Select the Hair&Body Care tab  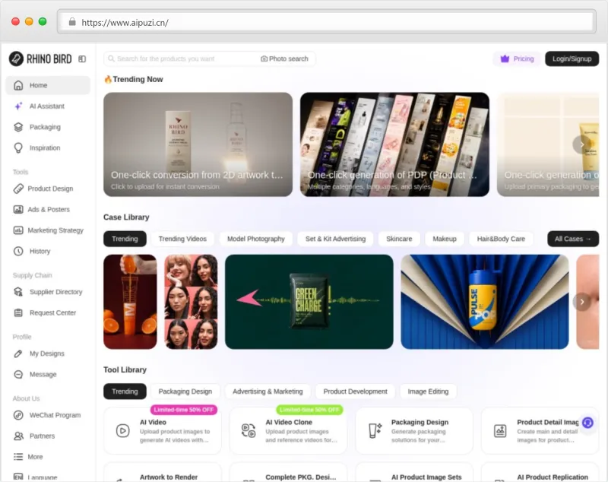501,239
